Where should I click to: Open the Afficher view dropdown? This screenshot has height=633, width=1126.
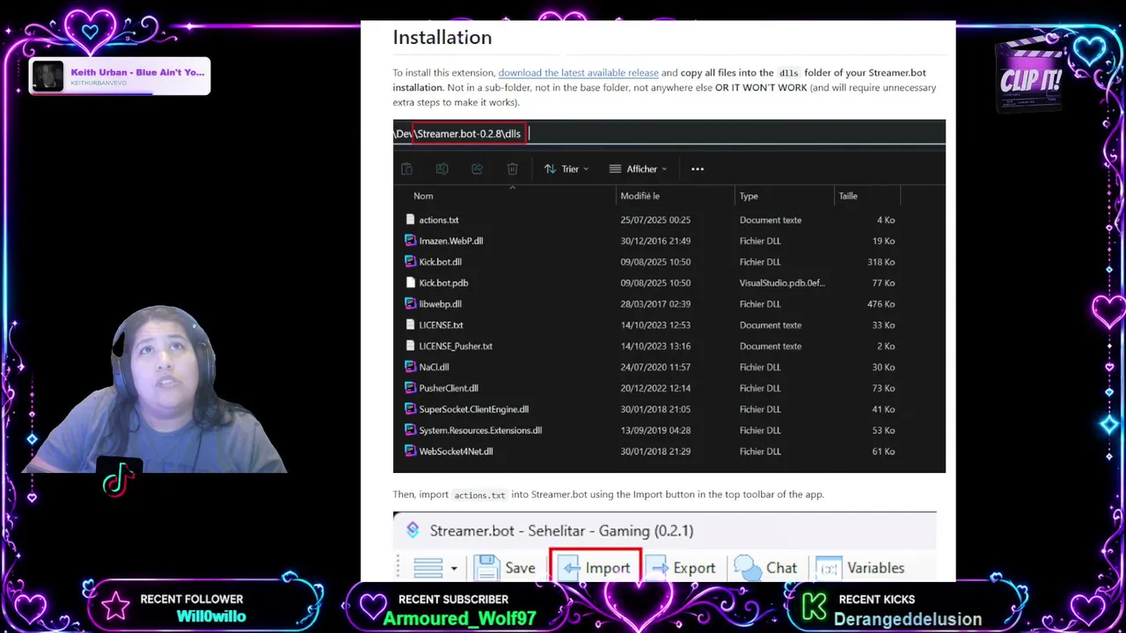(638, 169)
